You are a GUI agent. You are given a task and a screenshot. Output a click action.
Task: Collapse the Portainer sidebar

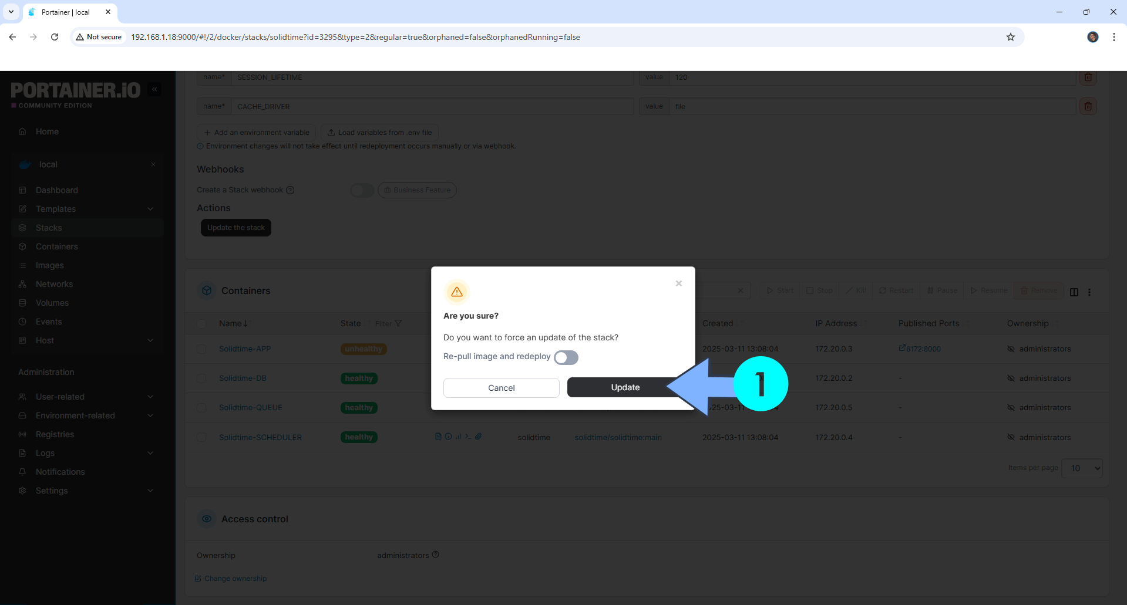point(154,89)
